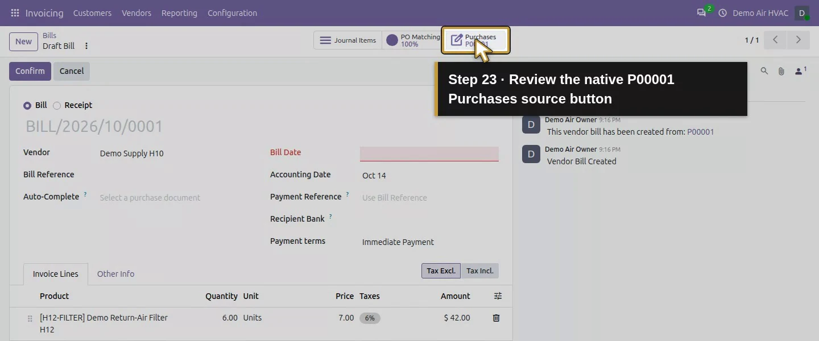Switch to the Other Info tab

(115, 274)
